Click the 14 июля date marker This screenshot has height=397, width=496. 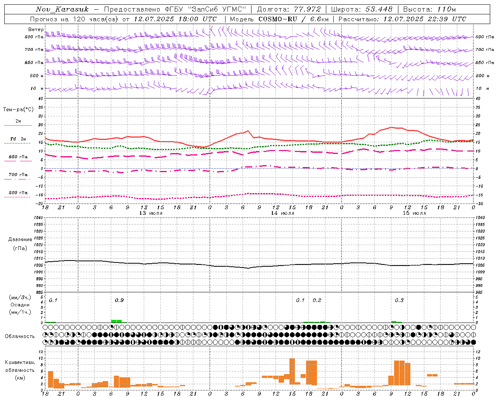[x=282, y=213]
